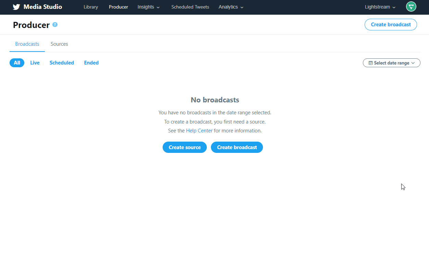Select the All filter pill

click(x=17, y=63)
